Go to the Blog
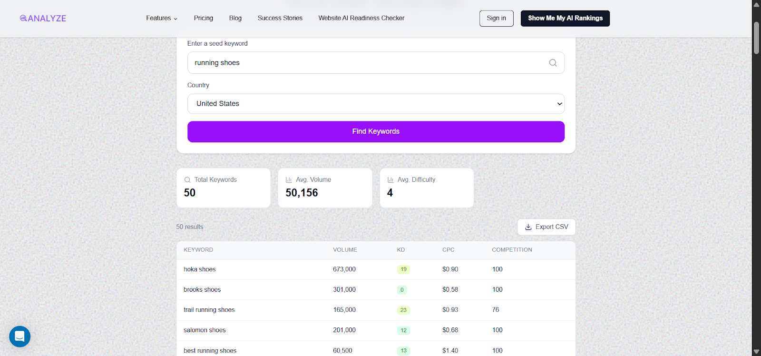761x356 pixels. pyautogui.click(x=235, y=18)
